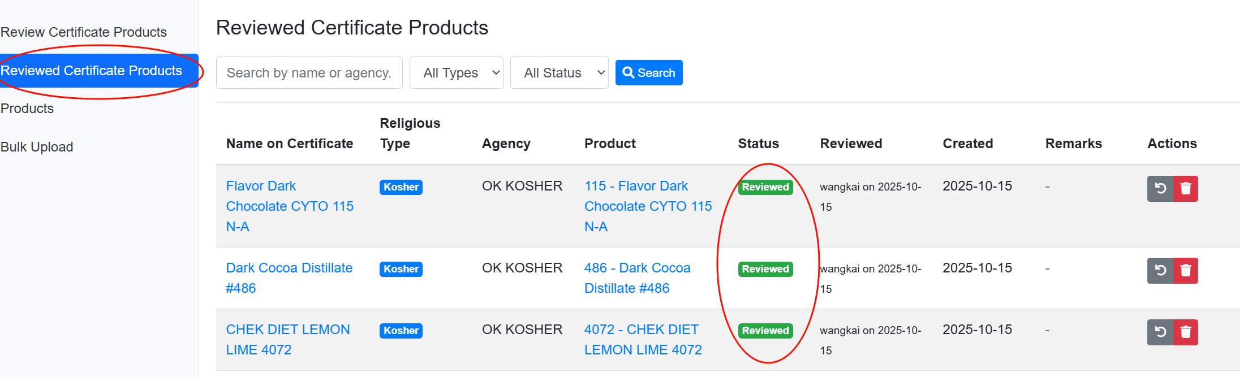The width and height of the screenshot is (1248, 377).
Task: Click the blue Search button
Action: pos(649,73)
